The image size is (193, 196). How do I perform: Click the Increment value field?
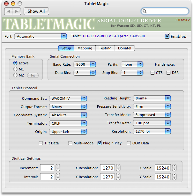tap(47, 168)
